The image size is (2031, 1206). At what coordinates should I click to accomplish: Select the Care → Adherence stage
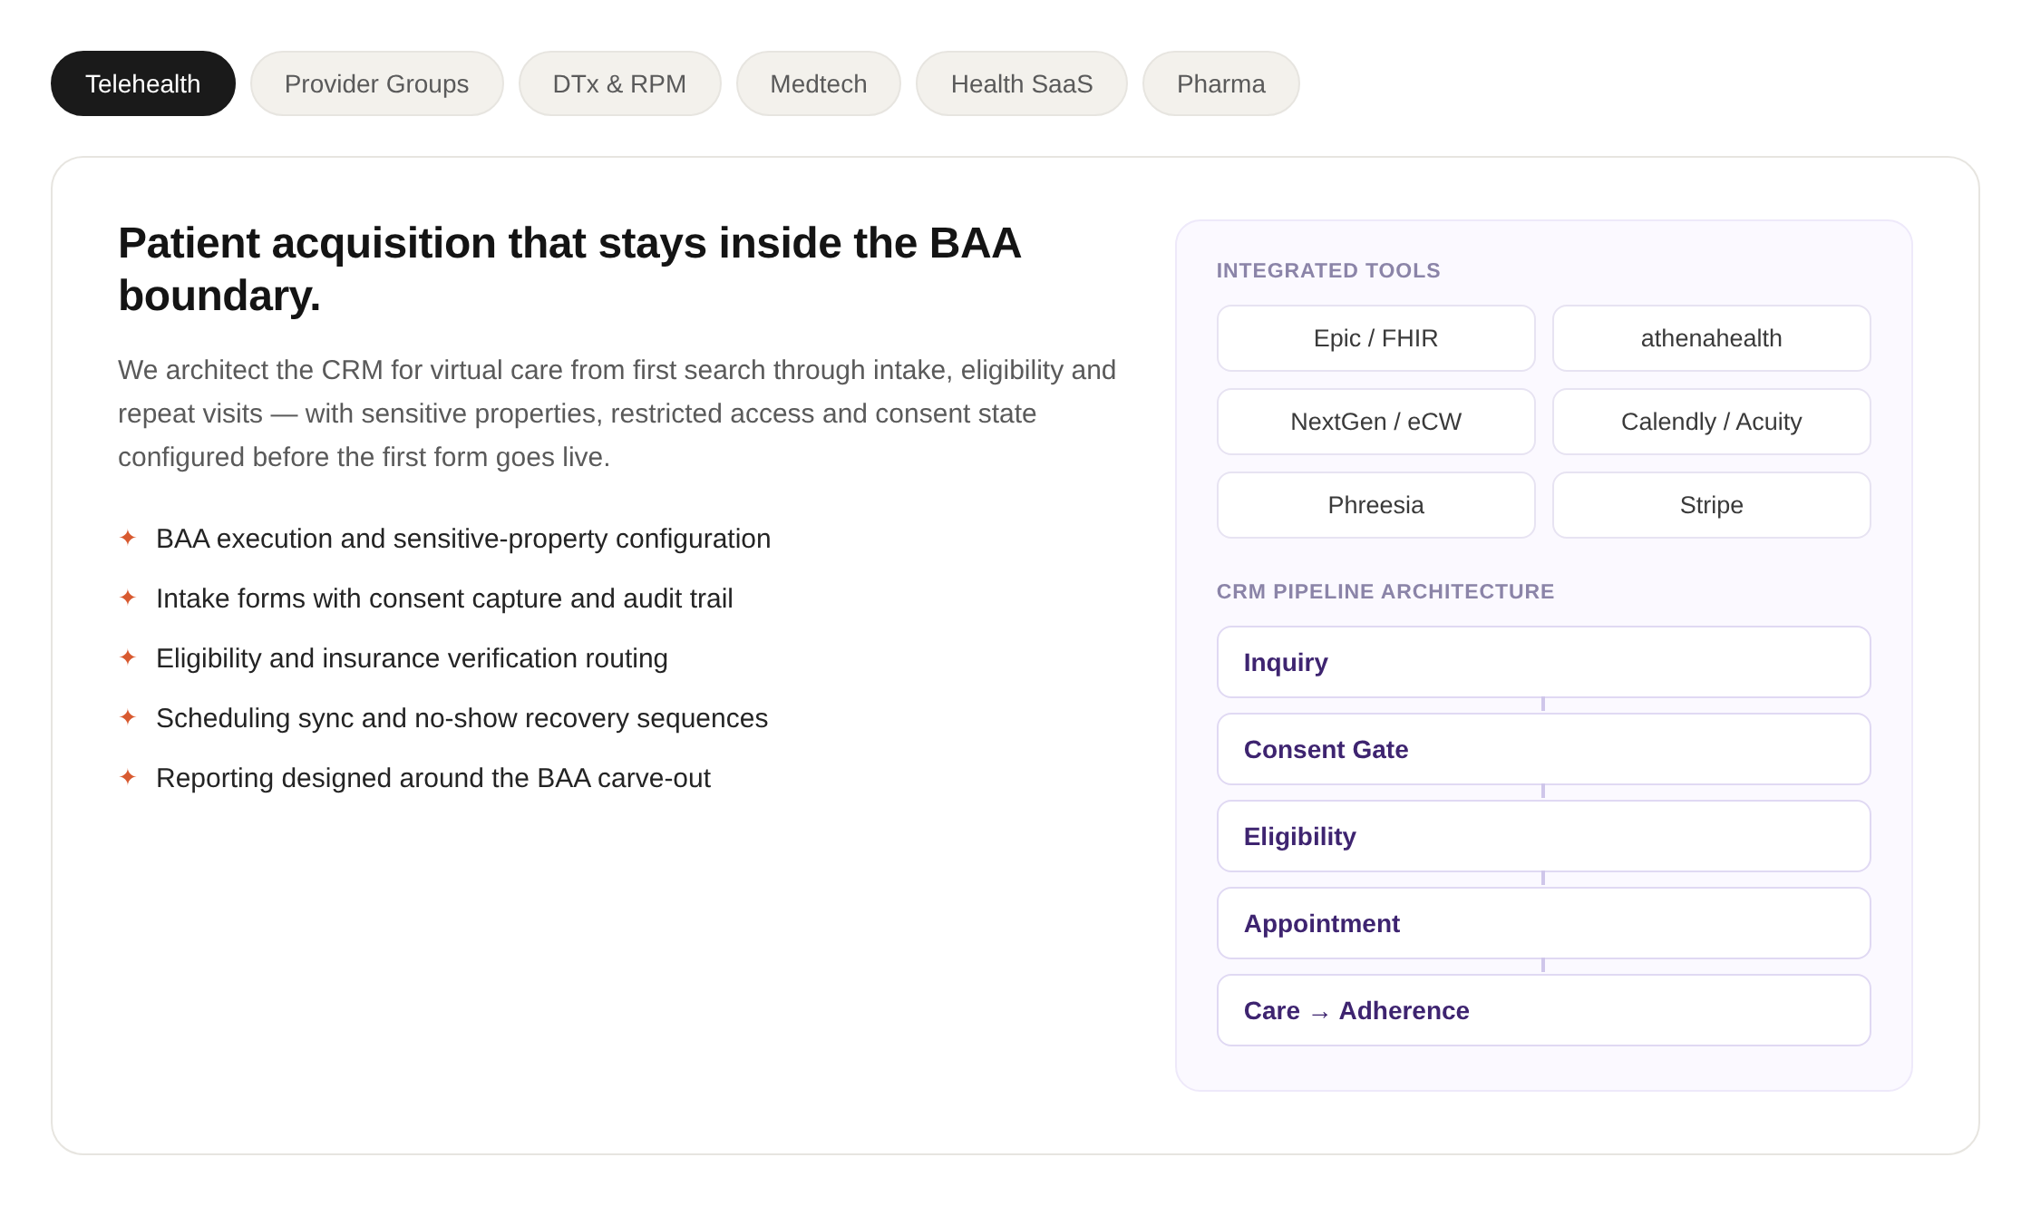click(x=1544, y=1010)
